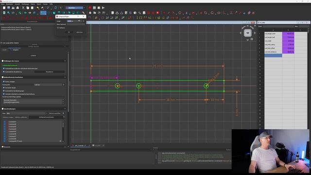
Task: Open the Bearbeiten menu
Action: click(x=9, y=4)
